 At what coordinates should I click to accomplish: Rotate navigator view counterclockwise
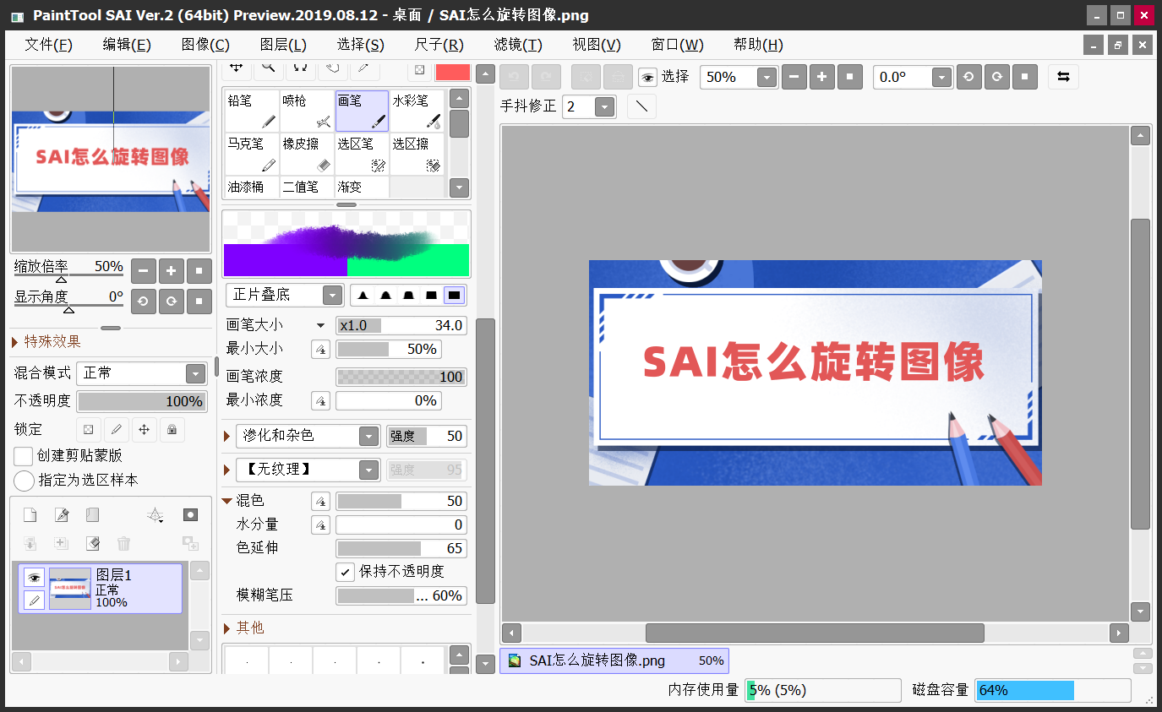click(143, 302)
